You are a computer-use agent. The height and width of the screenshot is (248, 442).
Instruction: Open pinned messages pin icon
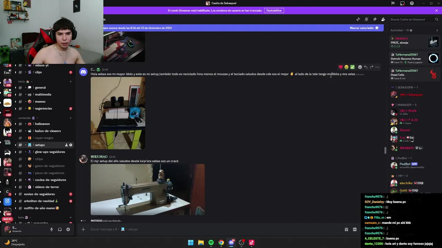tap(375, 19)
